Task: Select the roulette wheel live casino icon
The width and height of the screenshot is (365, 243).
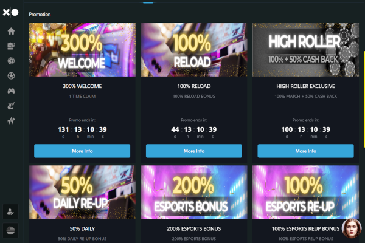Action: pyautogui.click(x=11, y=61)
